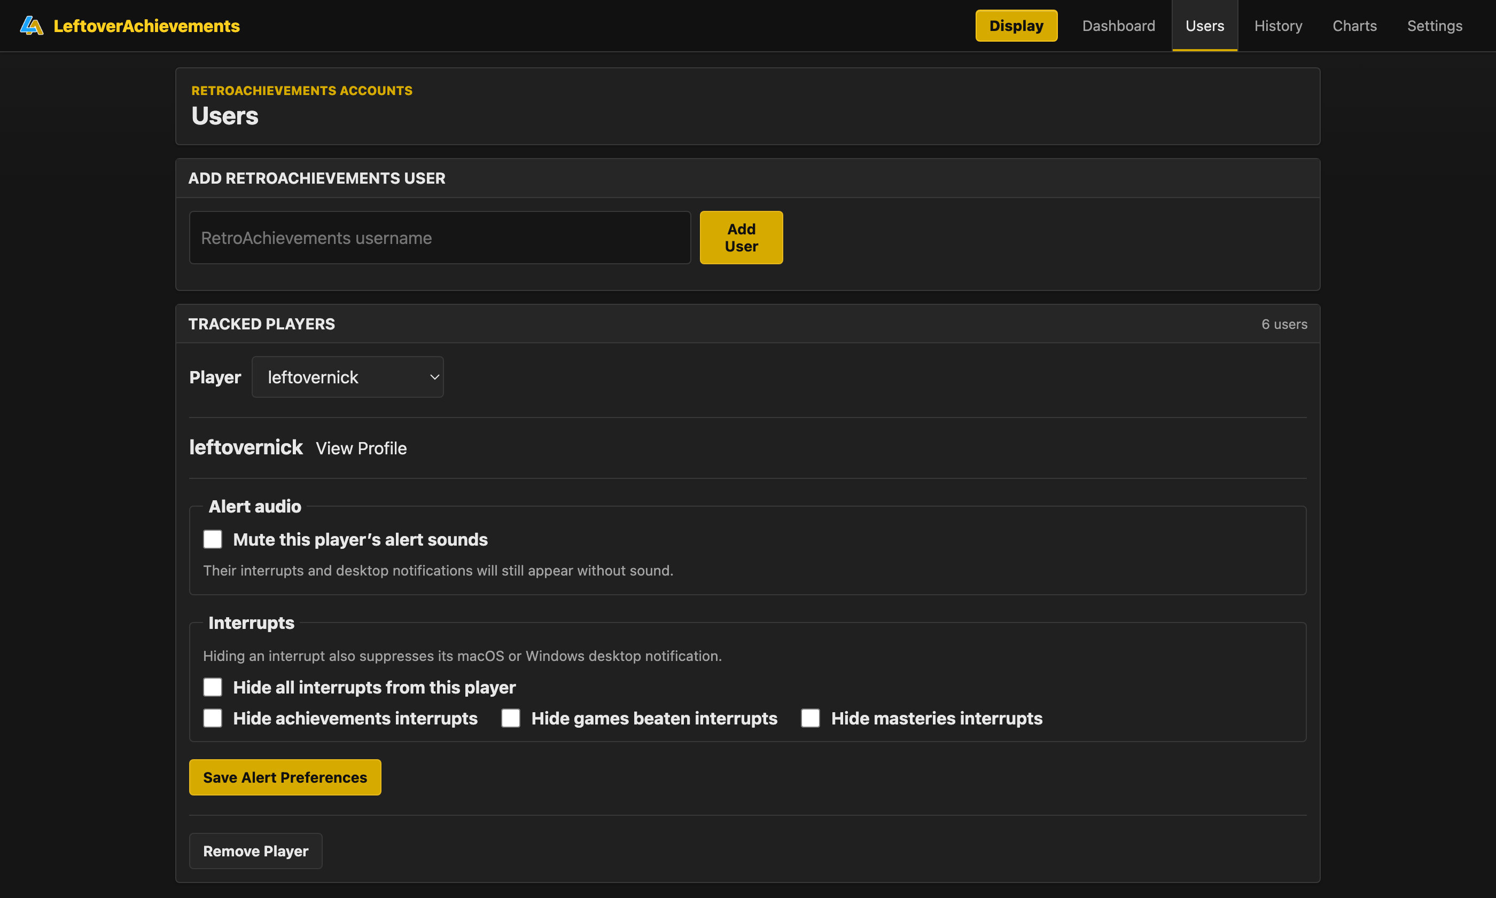Click Save Alert Preferences
The width and height of the screenshot is (1496, 898).
tap(285, 777)
